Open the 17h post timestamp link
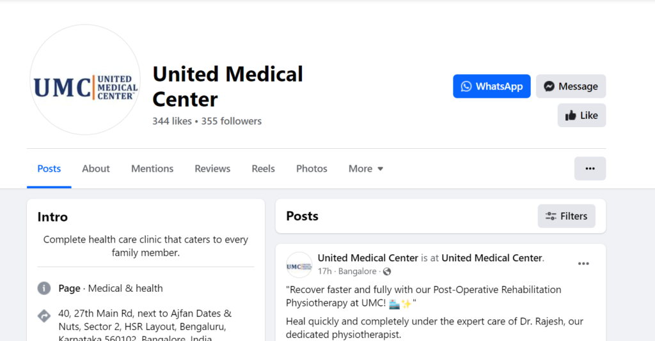The image size is (655, 341). tap(324, 271)
